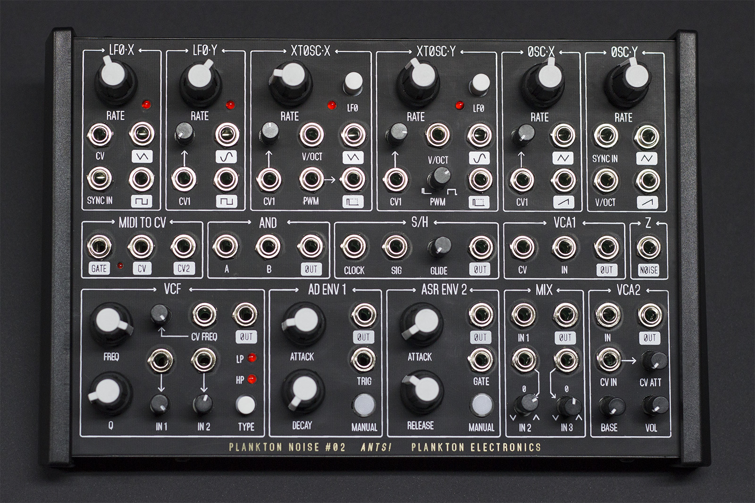This screenshot has height=503, width=755.
Task: Click the VCF CV FREQ jack
Action: (204, 315)
